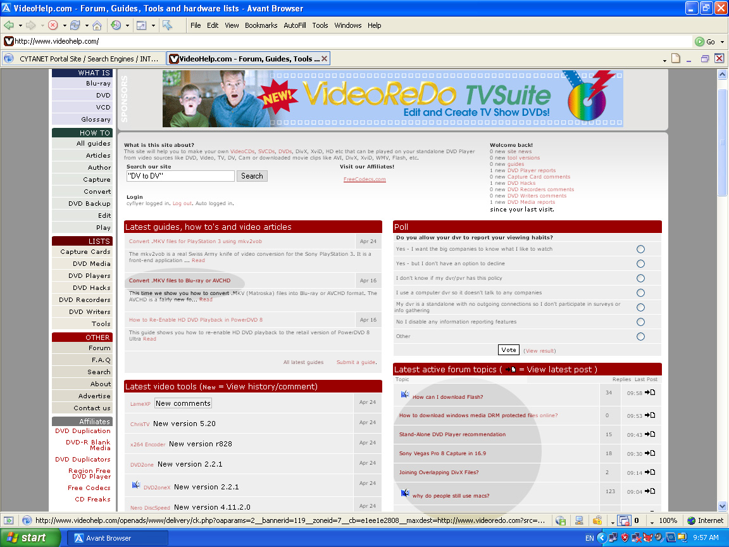Click the view latest post icon for Flash topic
The image size is (729, 547).
(650, 393)
